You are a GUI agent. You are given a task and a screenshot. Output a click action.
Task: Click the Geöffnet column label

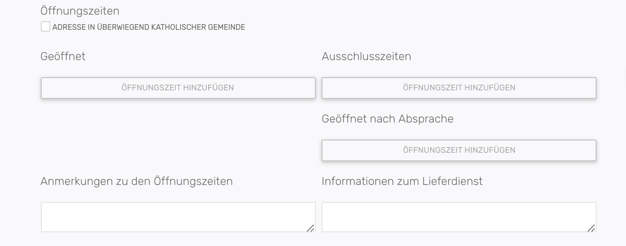pyautogui.click(x=63, y=56)
